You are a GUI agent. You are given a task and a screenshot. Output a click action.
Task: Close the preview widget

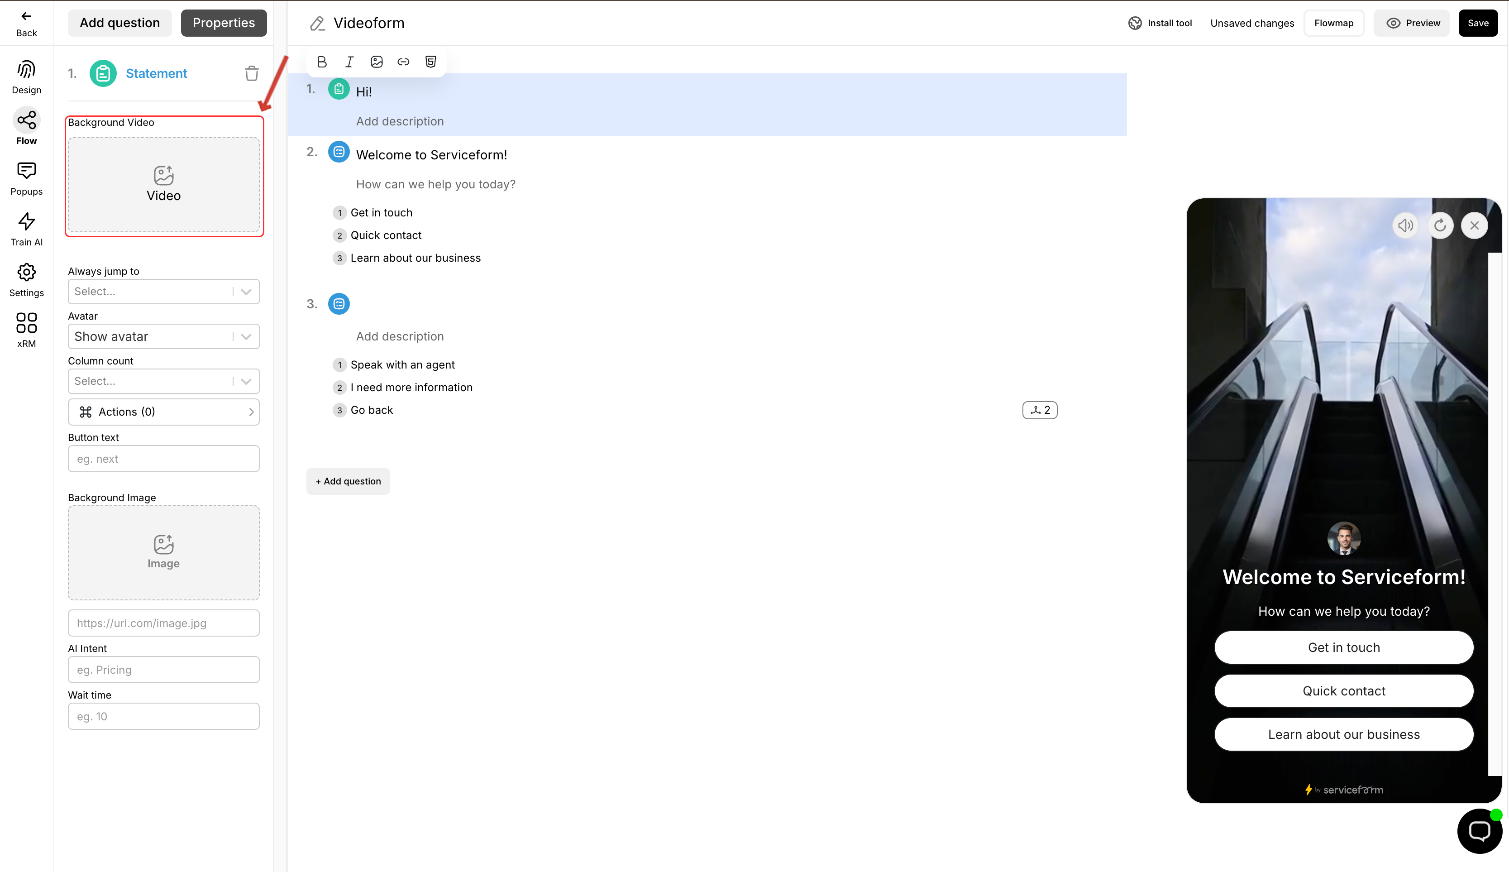tap(1474, 226)
